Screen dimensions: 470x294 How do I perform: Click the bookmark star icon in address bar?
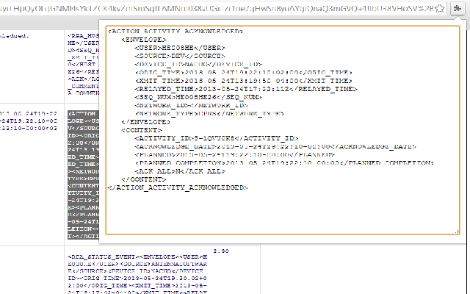[439, 8]
